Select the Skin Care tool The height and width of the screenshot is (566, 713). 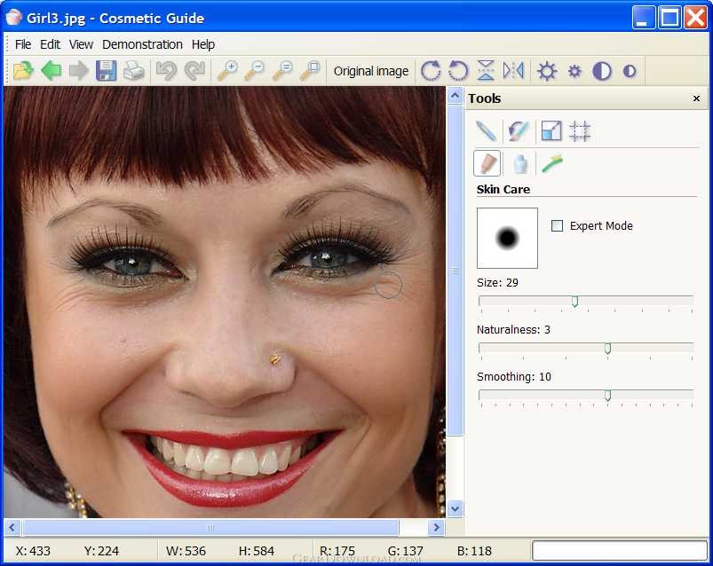[x=487, y=163]
